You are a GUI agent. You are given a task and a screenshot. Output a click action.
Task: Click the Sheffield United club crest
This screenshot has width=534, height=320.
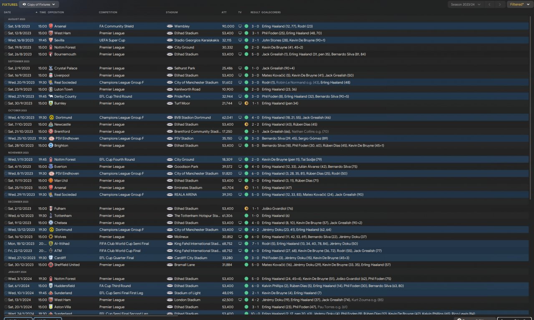click(x=51, y=265)
